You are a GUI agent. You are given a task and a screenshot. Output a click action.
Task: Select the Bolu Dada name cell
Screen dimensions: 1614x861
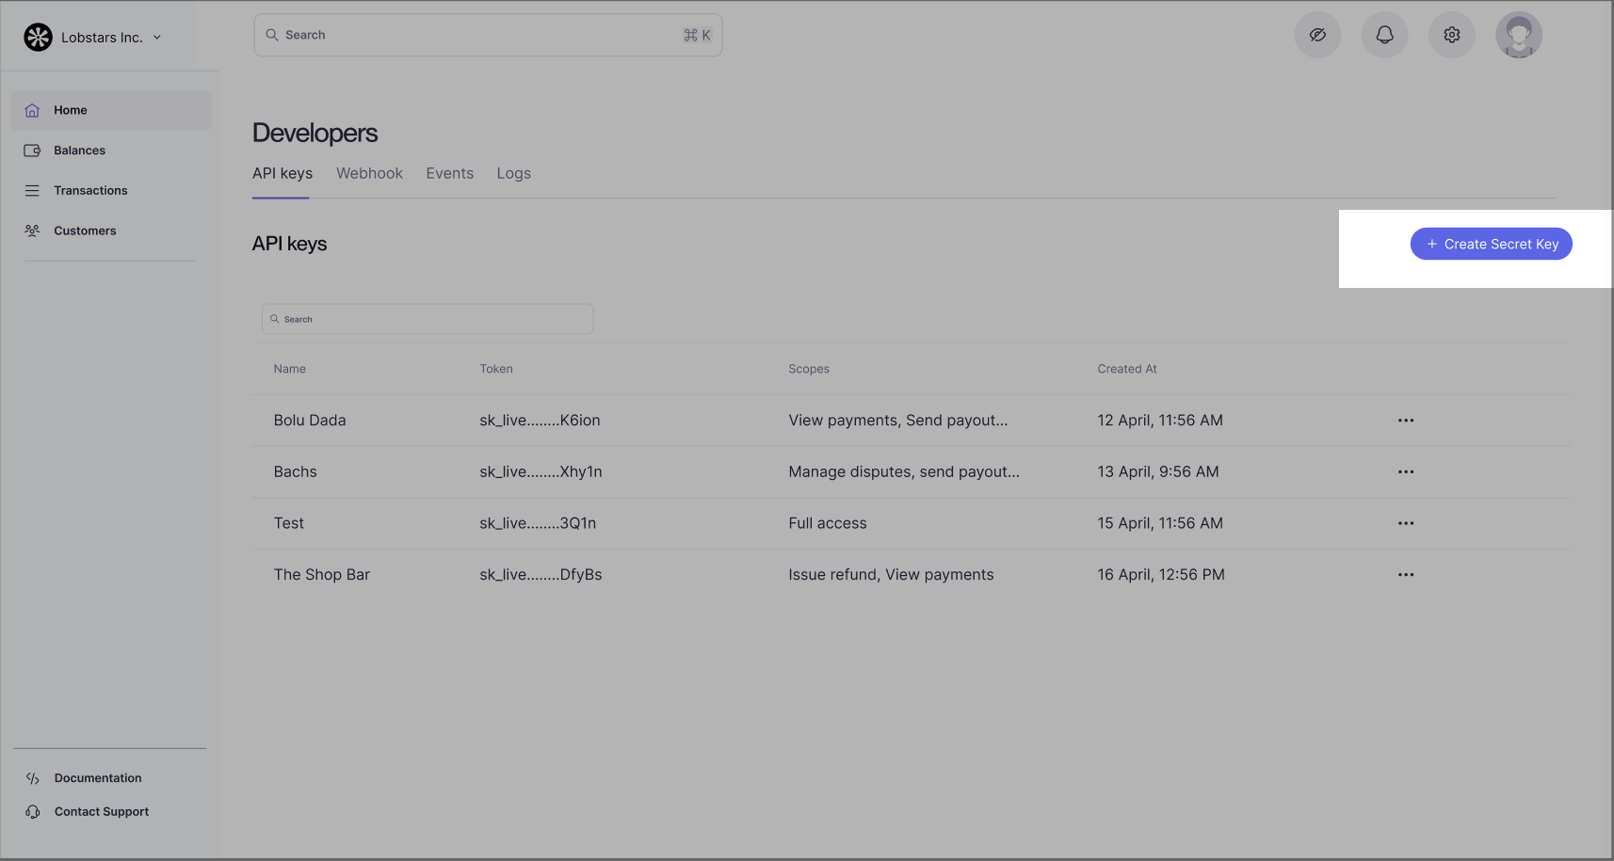[x=310, y=421]
